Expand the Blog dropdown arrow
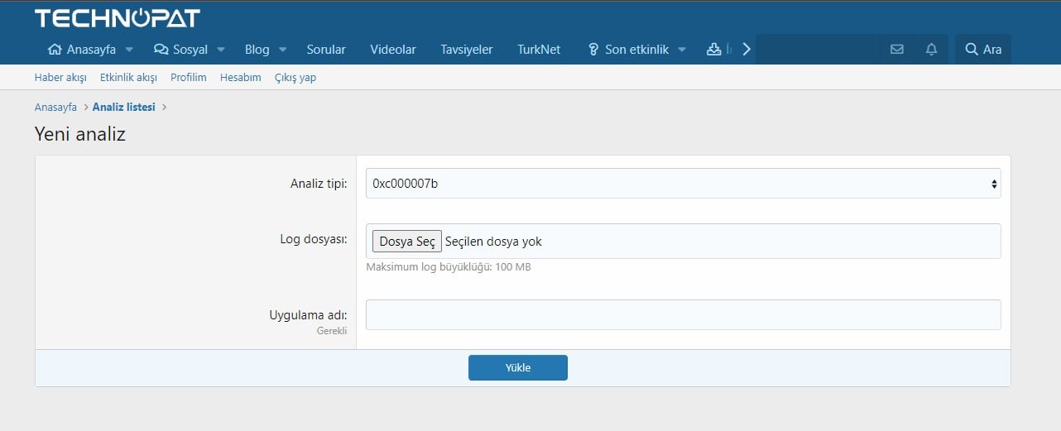This screenshot has height=431, width=1061. click(x=282, y=50)
